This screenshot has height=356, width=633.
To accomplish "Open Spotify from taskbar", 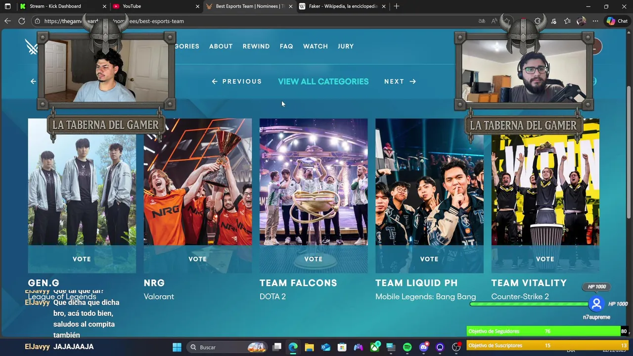I will [407, 347].
